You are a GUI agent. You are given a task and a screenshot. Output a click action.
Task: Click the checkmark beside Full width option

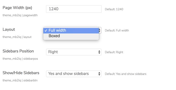tap(46, 31)
